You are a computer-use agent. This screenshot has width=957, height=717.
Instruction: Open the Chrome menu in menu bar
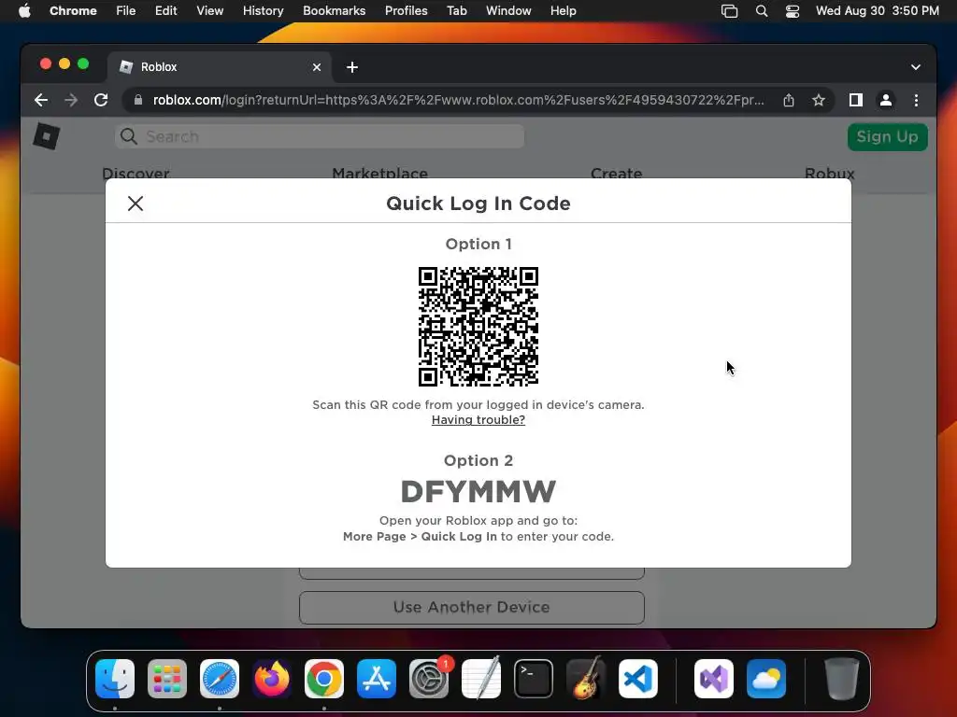(x=73, y=11)
